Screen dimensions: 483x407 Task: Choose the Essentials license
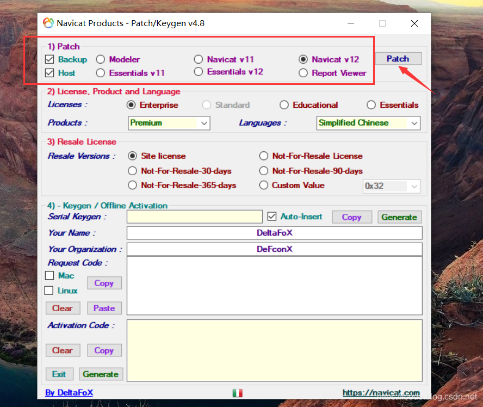[x=371, y=105]
